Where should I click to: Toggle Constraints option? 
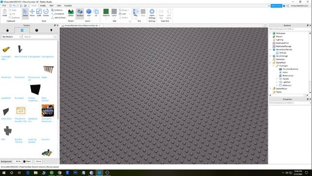[58, 14]
